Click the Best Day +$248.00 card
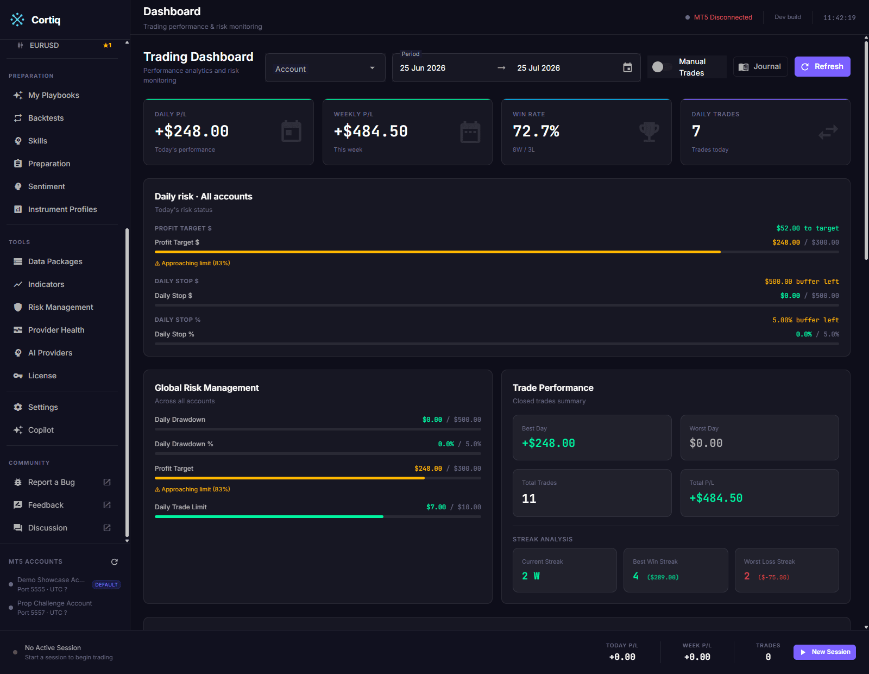The height and width of the screenshot is (674, 869). coord(592,438)
